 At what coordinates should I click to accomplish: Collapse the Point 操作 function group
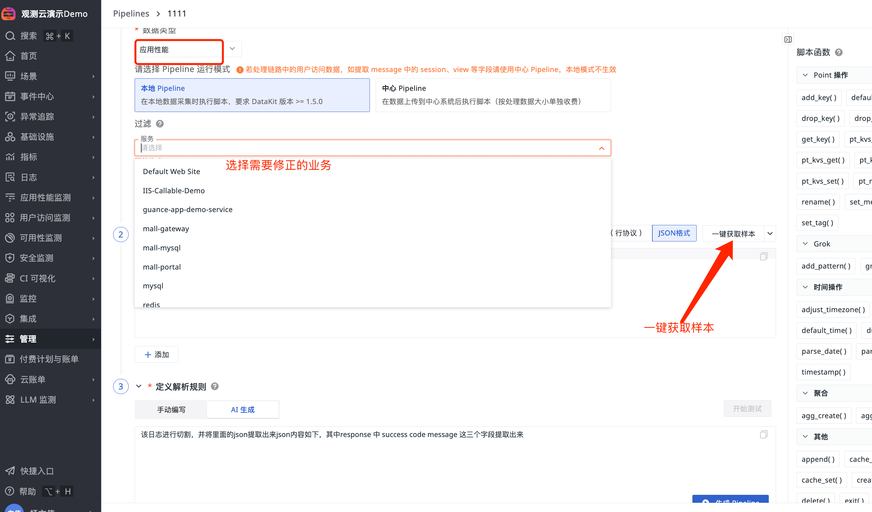pyautogui.click(x=805, y=75)
